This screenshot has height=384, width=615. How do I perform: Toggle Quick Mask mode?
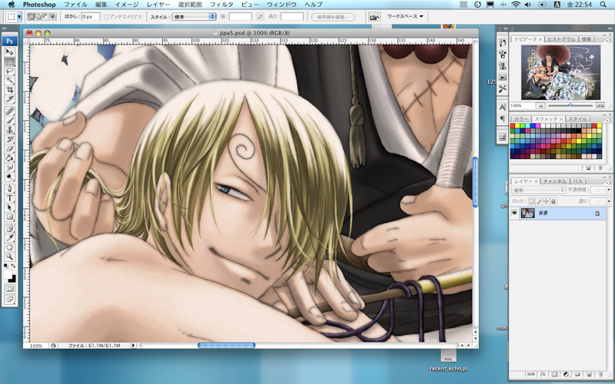(x=9, y=289)
